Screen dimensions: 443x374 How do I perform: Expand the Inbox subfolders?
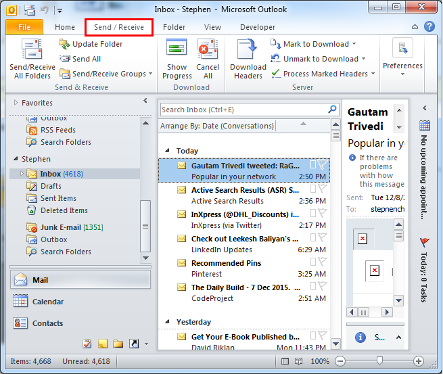tap(22, 173)
